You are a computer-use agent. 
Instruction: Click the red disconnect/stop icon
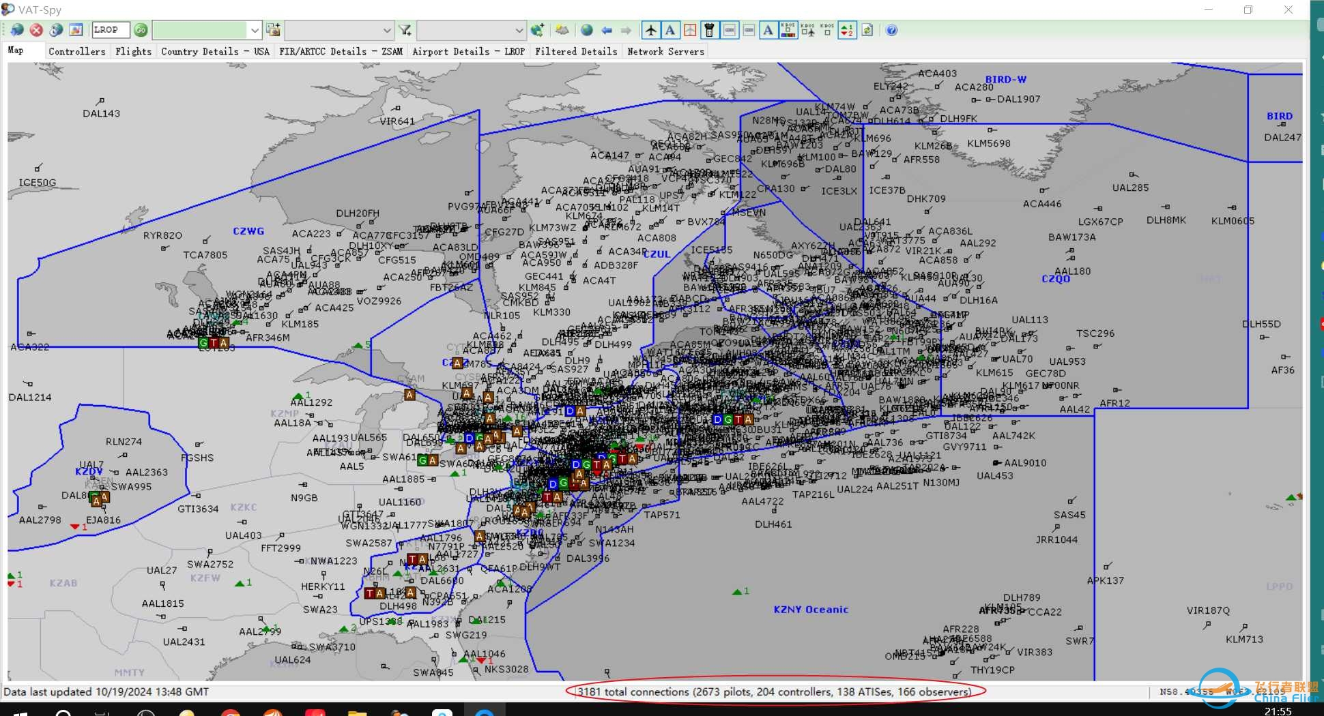coord(37,30)
